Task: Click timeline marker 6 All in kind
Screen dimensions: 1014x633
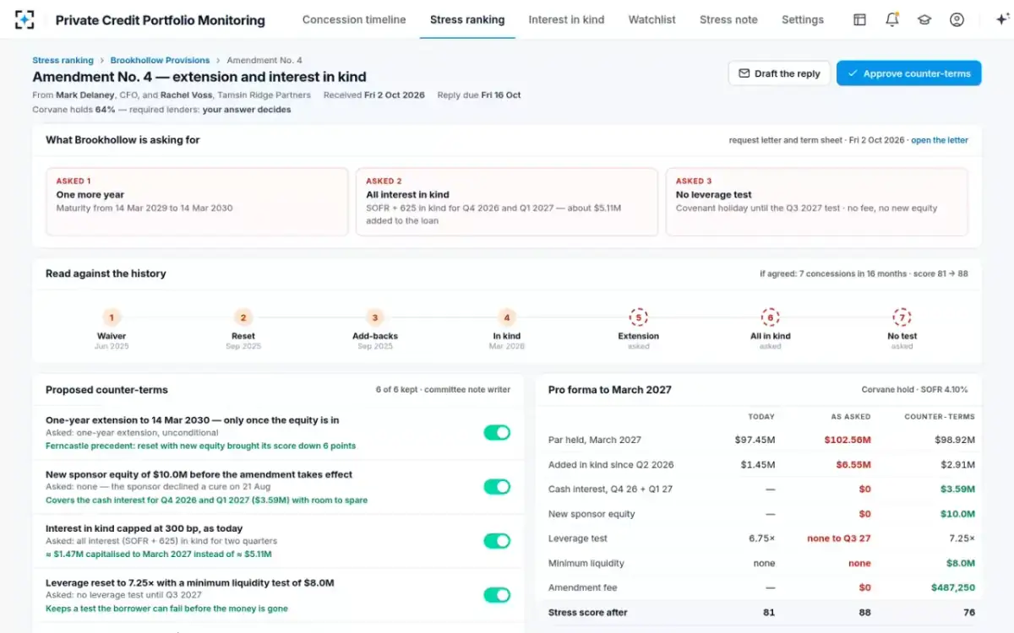Action: point(770,317)
